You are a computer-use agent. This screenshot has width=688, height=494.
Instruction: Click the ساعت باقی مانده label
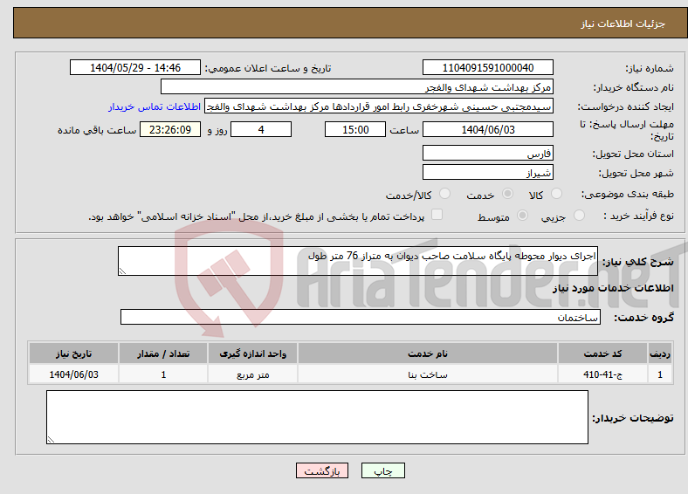(x=97, y=130)
